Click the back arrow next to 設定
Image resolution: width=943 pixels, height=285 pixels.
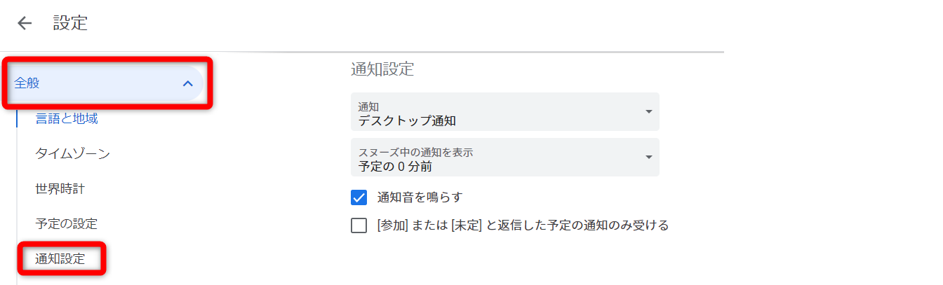25,23
